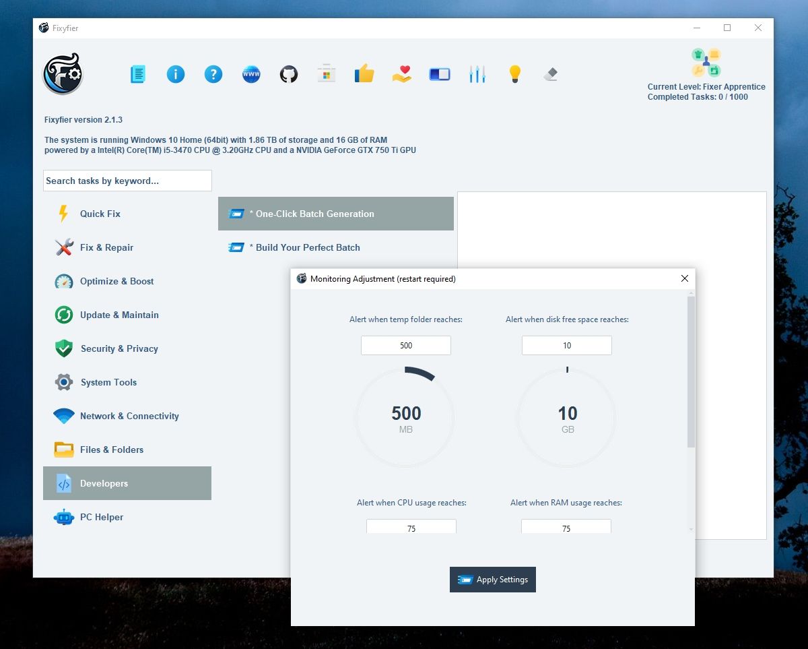Click "Alert when disk free space reaches:" label
This screenshot has width=808, height=649.
567,319
